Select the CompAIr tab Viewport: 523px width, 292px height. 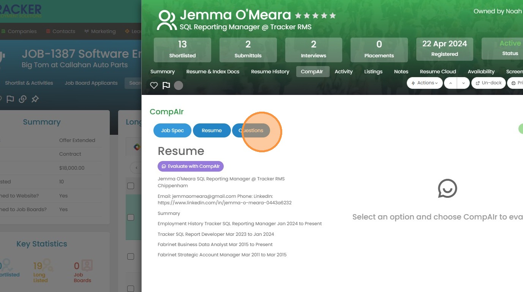312,71
